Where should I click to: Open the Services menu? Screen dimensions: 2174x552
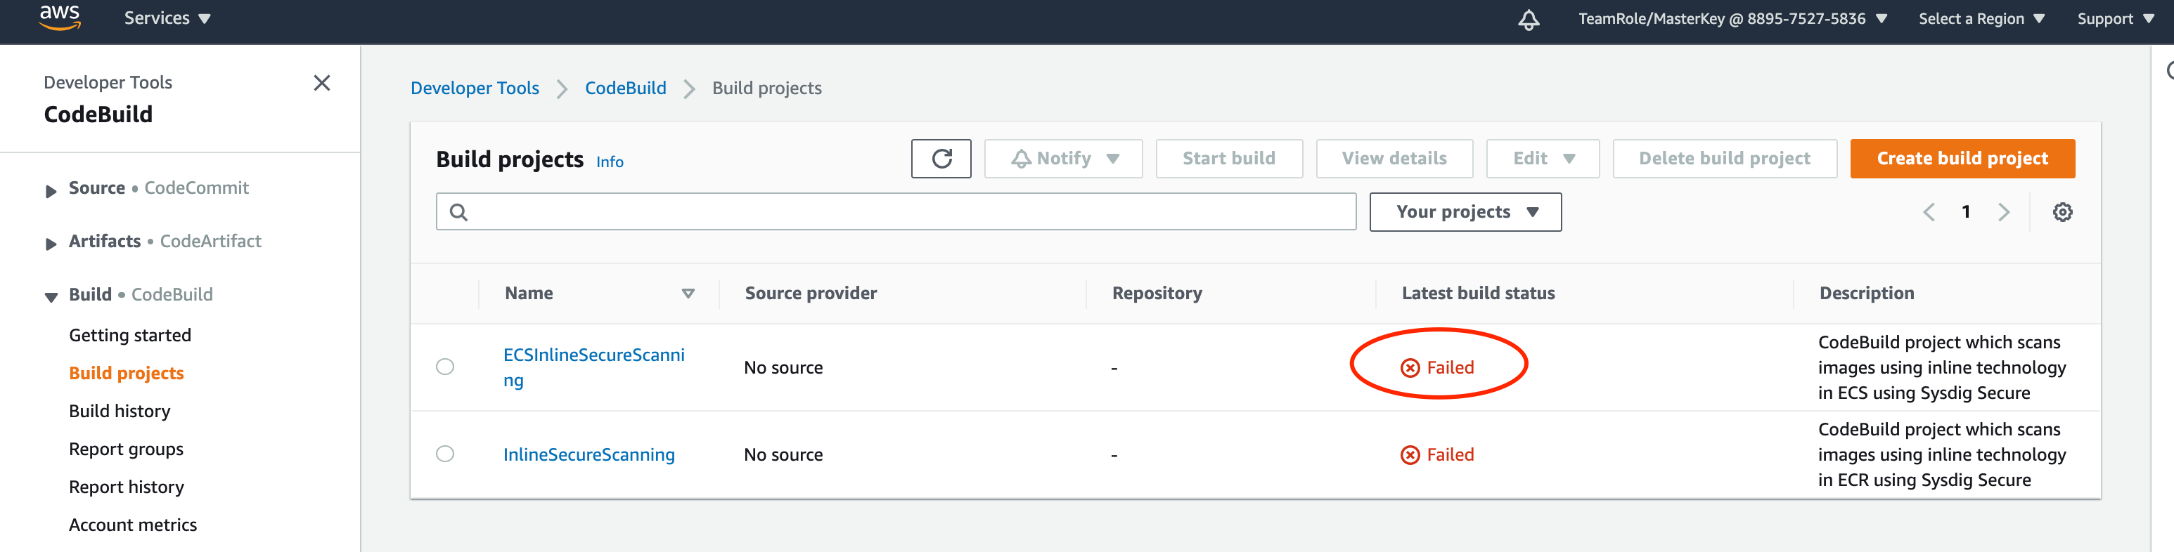tap(167, 18)
